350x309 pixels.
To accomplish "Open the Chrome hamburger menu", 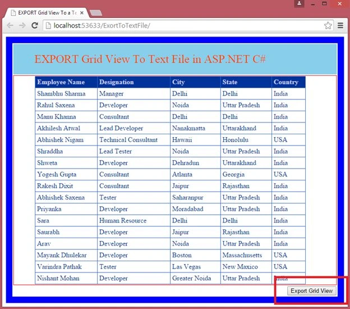I will tap(340, 25).
